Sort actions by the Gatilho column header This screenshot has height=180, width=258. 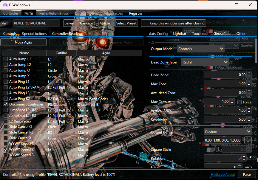coord(61,53)
